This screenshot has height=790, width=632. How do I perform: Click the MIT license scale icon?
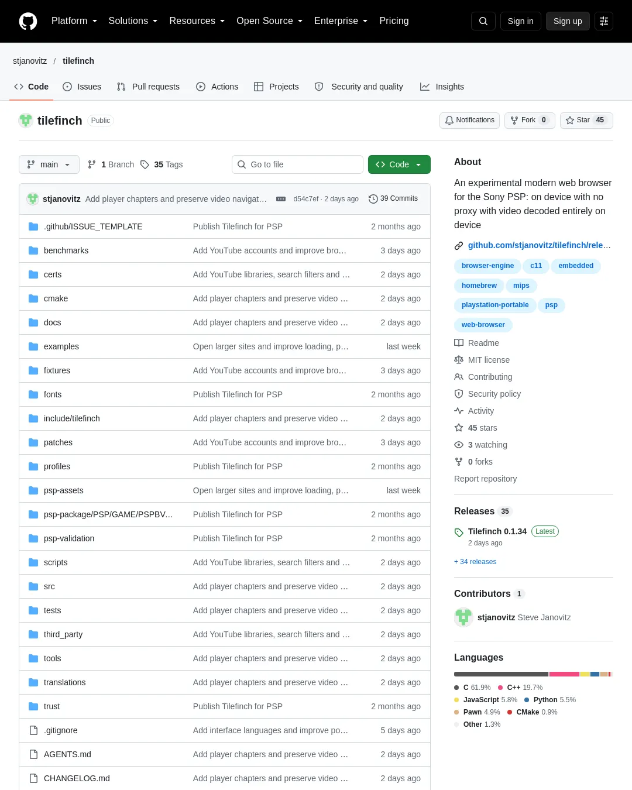pos(459,360)
